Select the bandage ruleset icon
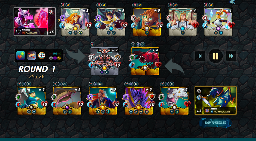256x141 pixels. (x=32, y=55)
